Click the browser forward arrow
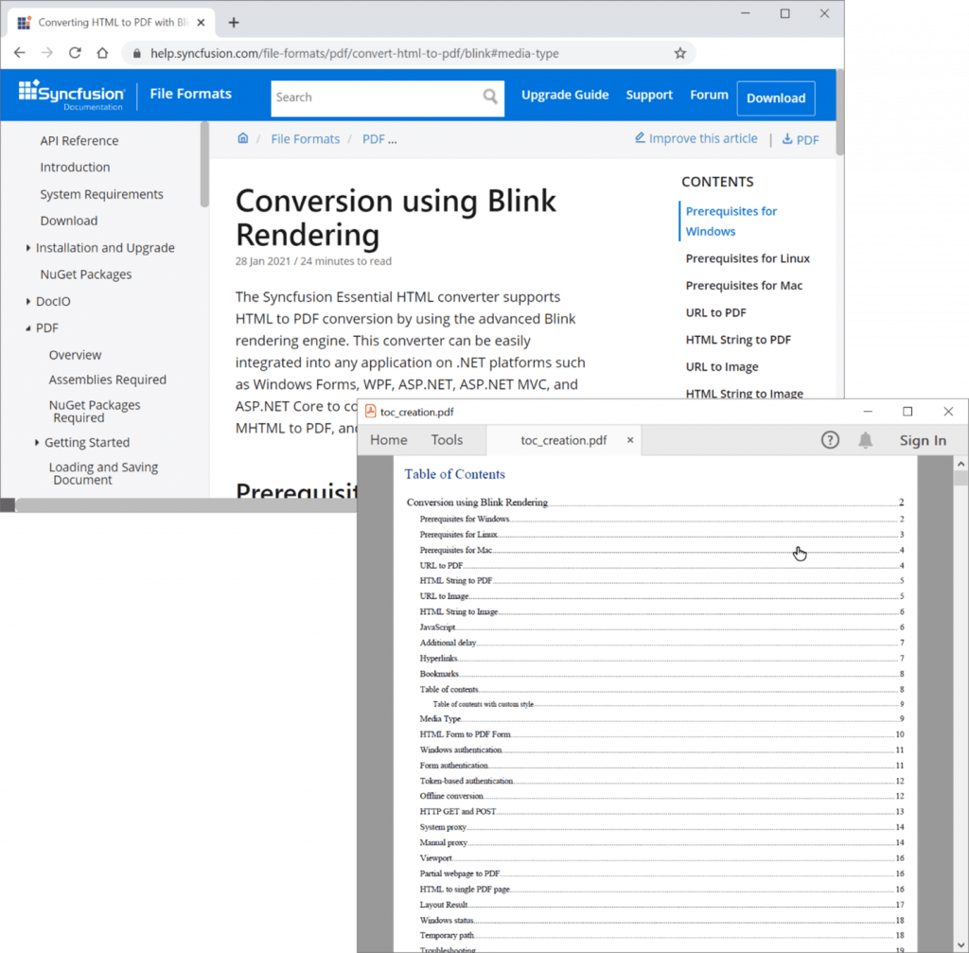Image resolution: width=969 pixels, height=953 pixels. pyautogui.click(x=47, y=54)
